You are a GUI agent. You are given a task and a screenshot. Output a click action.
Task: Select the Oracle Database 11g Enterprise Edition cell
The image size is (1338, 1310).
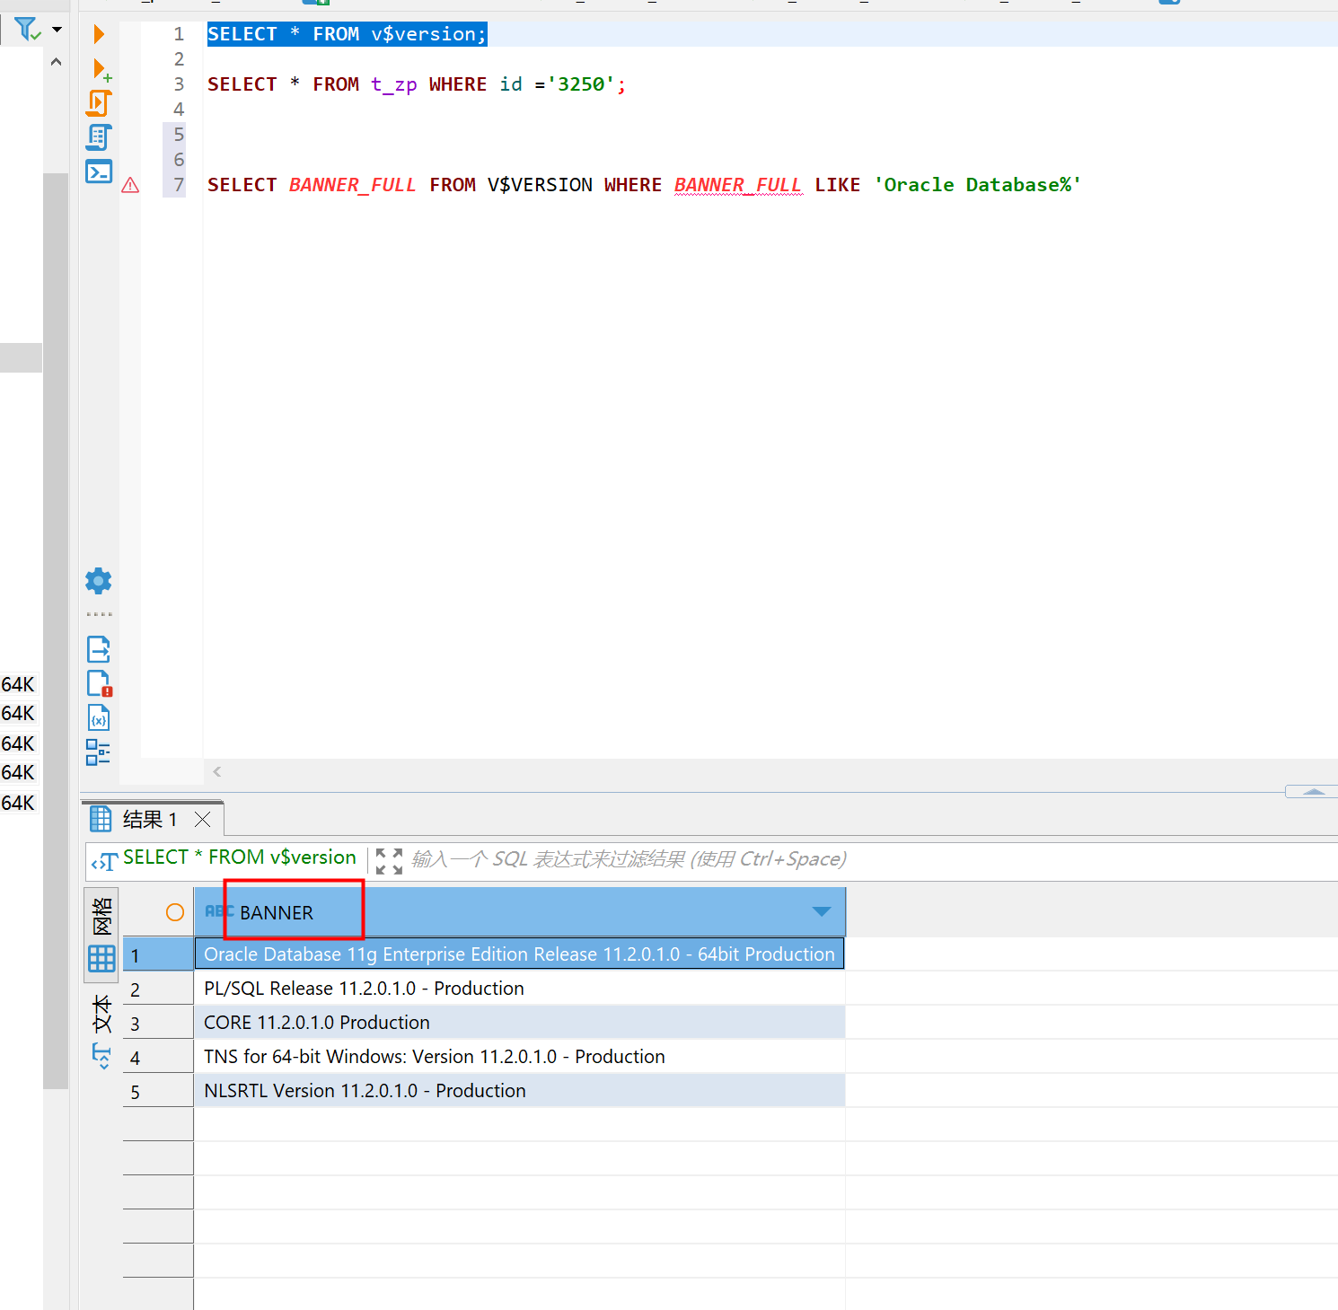coord(519,954)
